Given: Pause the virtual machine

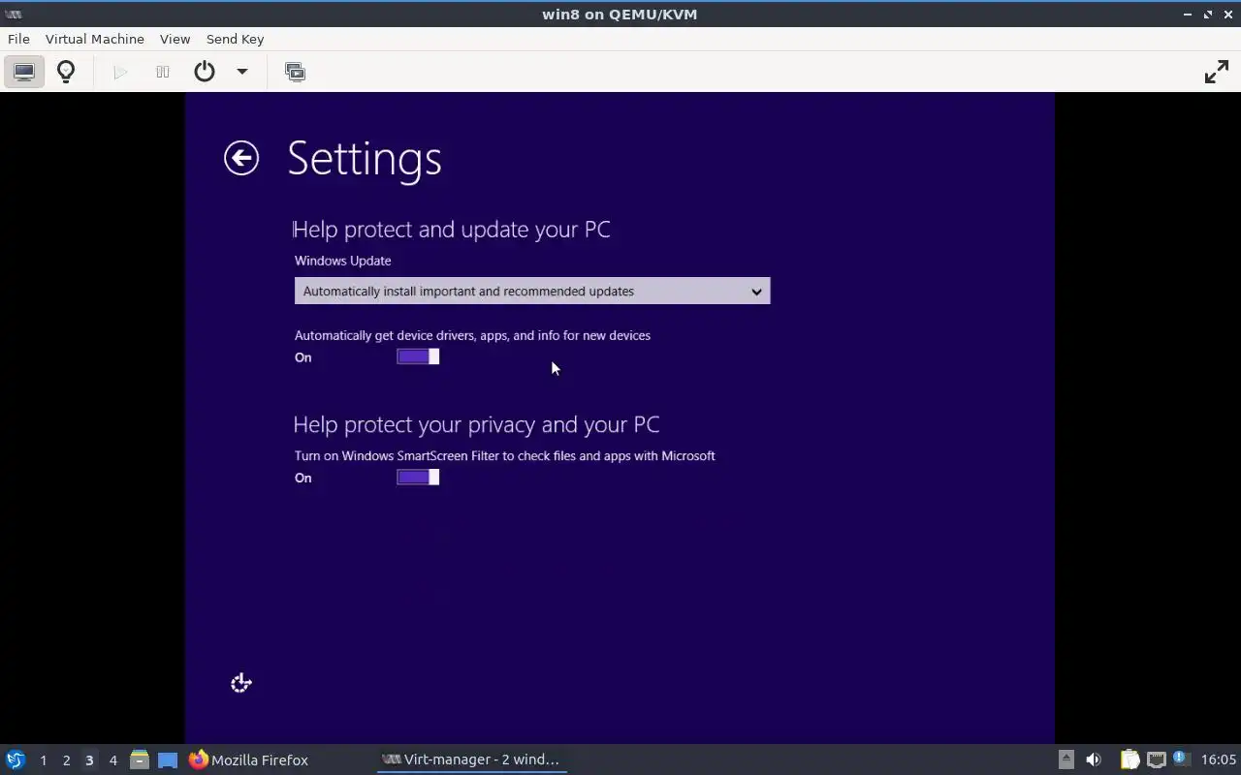Looking at the screenshot, I should tap(162, 72).
